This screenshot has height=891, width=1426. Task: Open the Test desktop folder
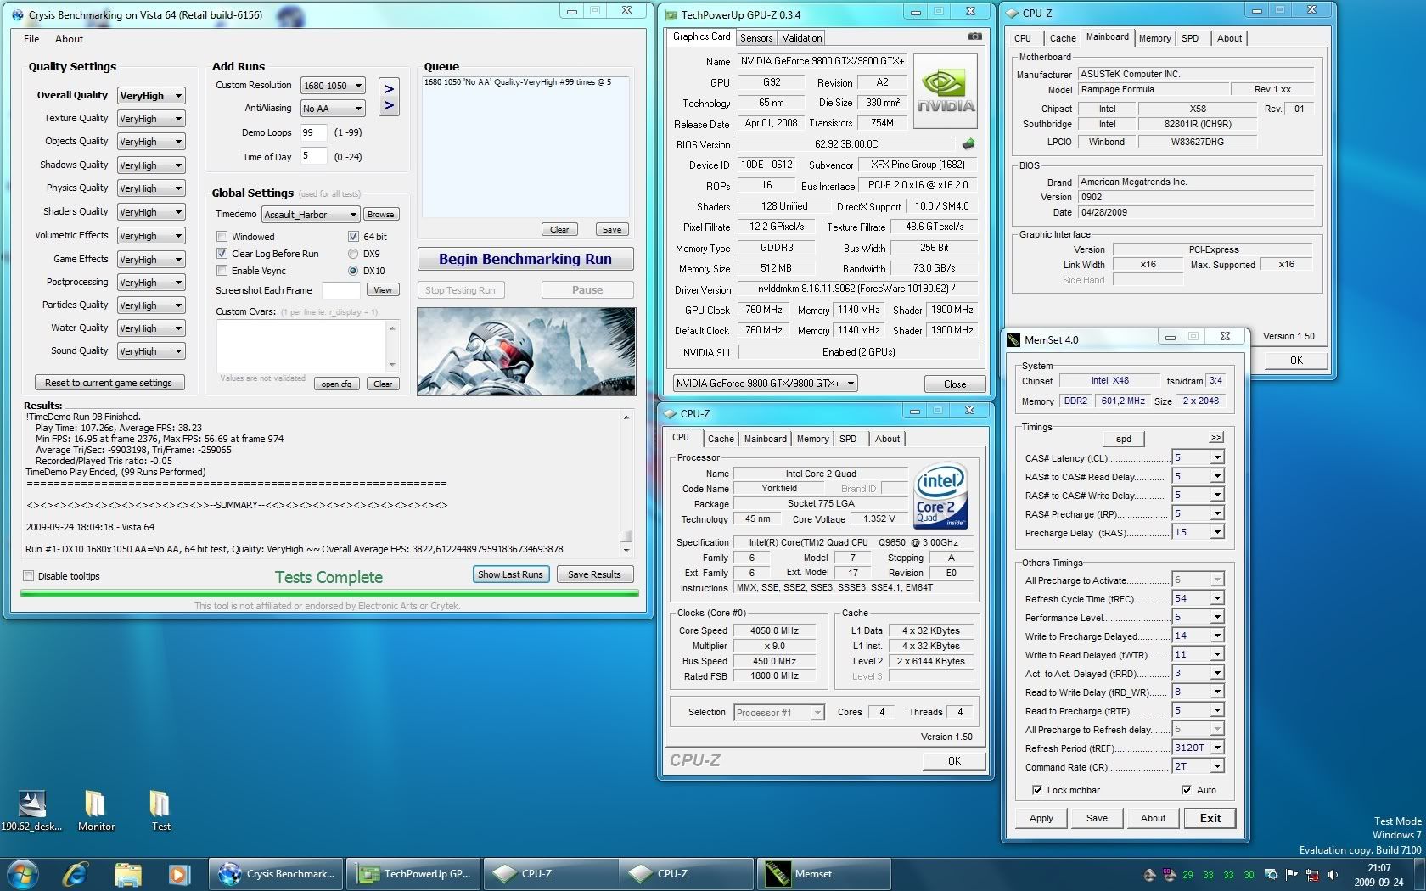[x=160, y=810]
